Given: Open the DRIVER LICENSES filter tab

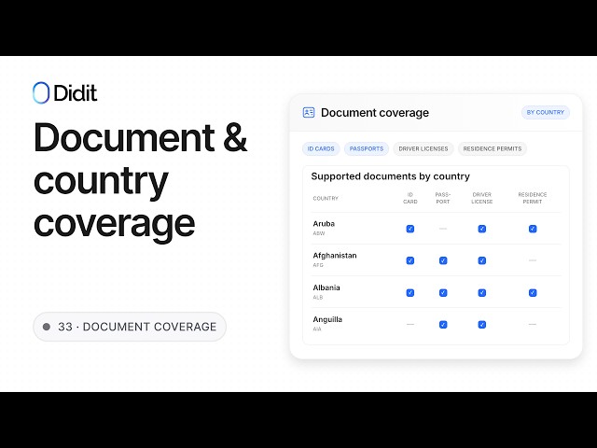Looking at the screenshot, I should 423,148.
